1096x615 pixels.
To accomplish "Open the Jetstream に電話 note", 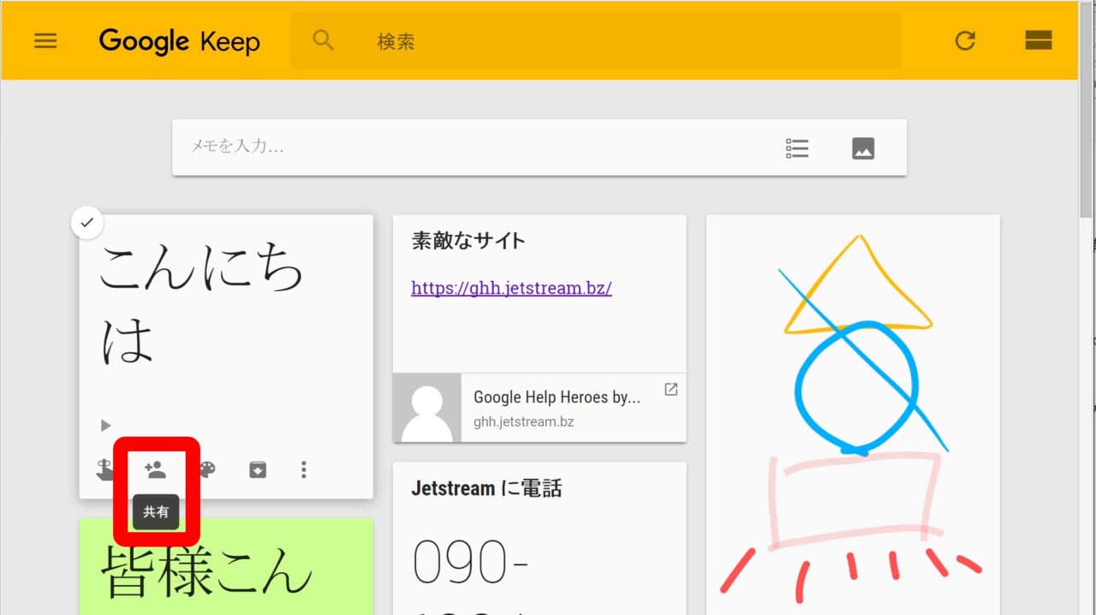I will click(x=539, y=531).
